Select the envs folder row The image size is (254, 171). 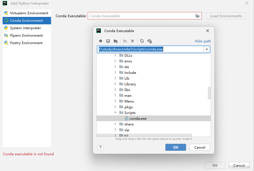point(154,61)
